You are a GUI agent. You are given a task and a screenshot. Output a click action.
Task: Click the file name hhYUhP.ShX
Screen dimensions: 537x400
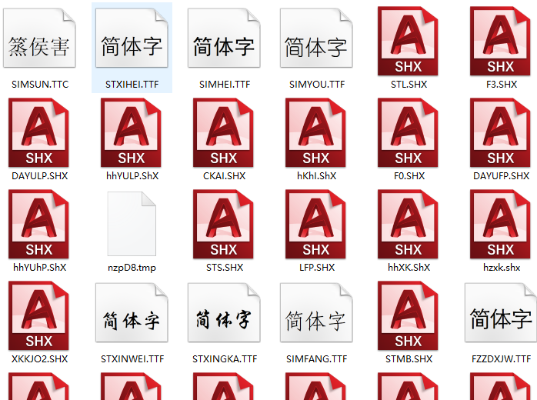(x=40, y=268)
